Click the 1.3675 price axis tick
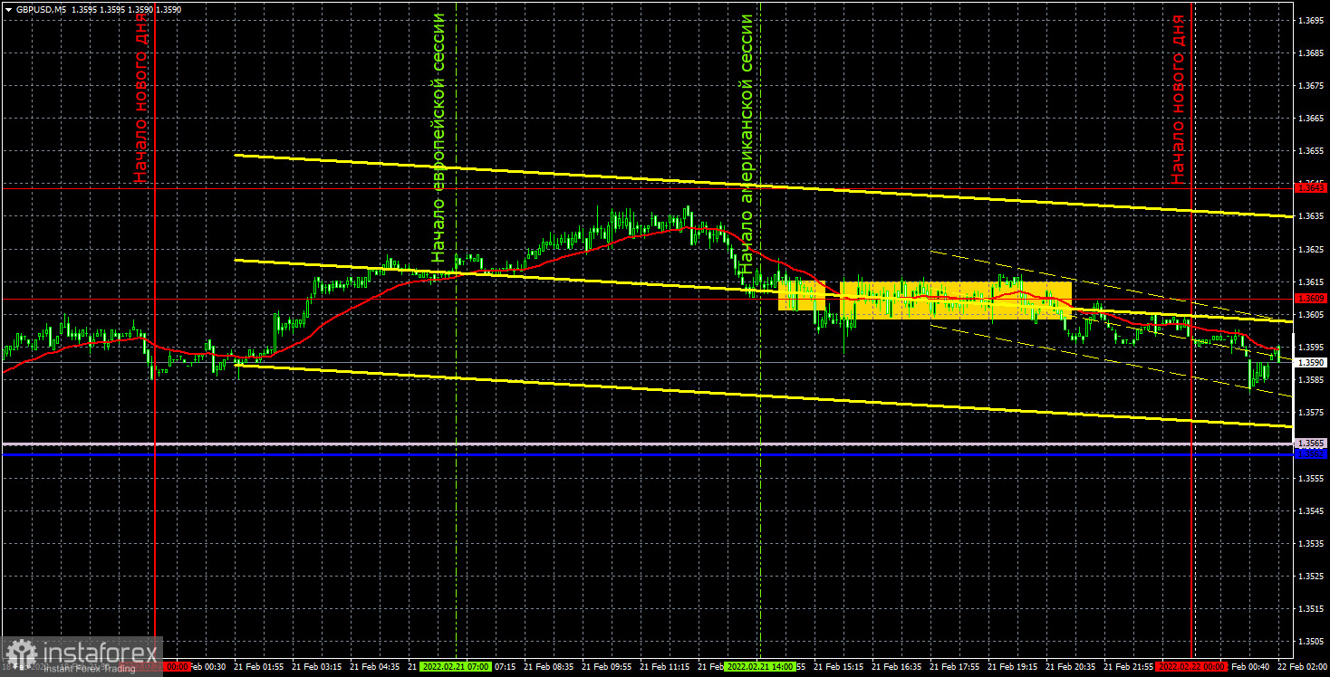 pyautogui.click(x=1311, y=85)
